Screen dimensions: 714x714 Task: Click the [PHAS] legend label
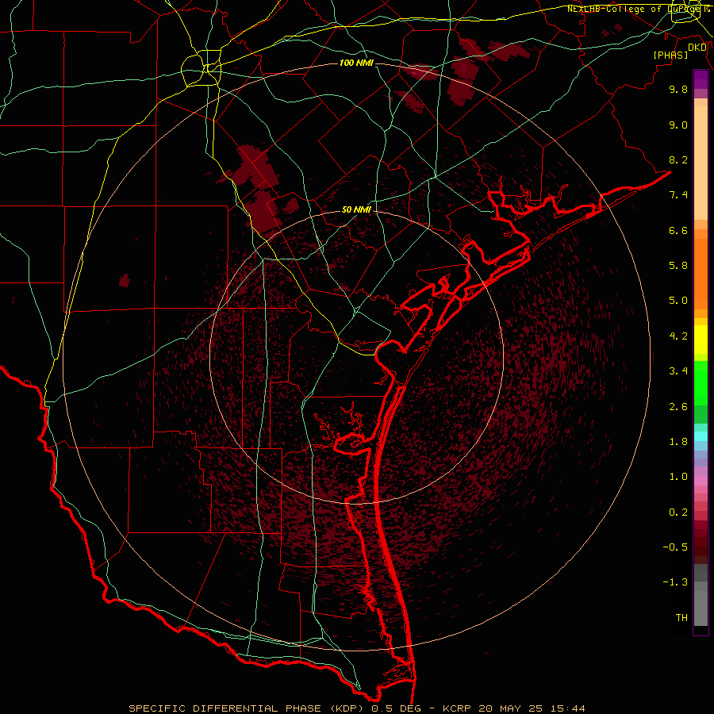(x=670, y=55)
